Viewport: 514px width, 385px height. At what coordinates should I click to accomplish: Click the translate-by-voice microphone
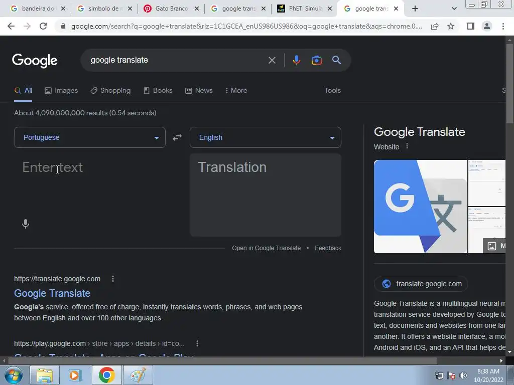coord(26,224)
